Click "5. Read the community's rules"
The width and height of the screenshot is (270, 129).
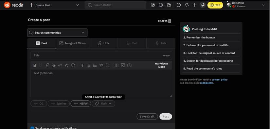[203, 69]
